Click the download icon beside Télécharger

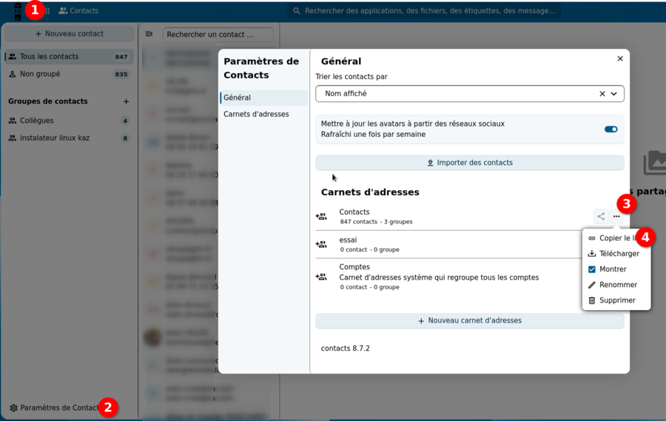coord(592,254)
